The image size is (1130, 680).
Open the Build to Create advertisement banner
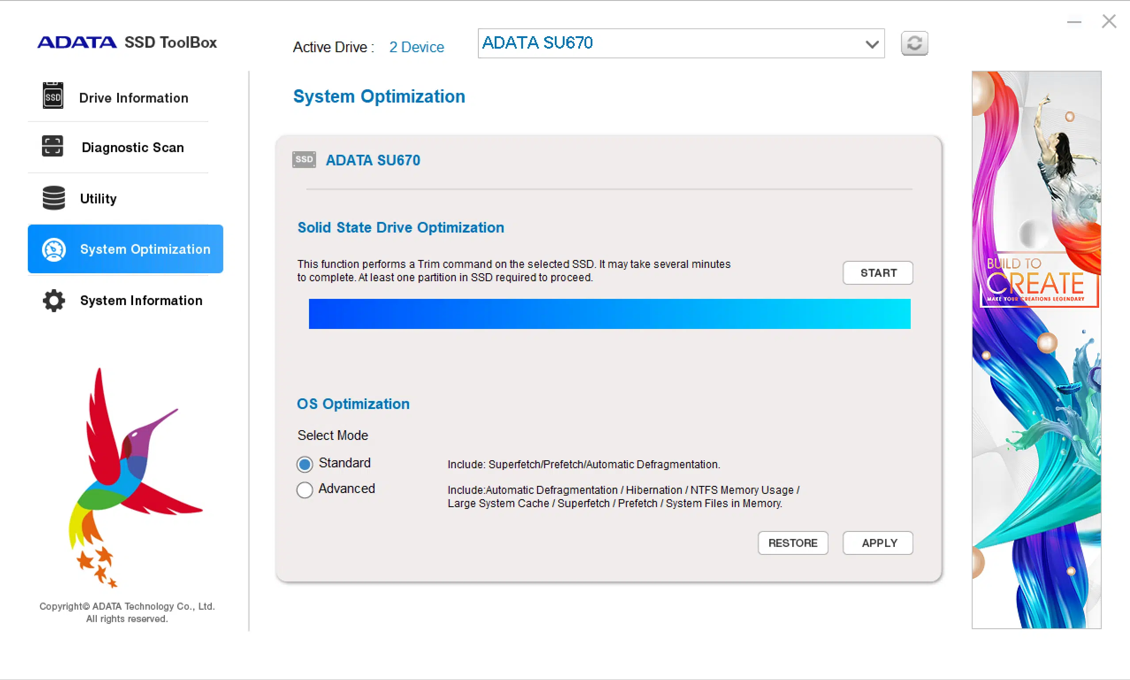[1037, 350]
